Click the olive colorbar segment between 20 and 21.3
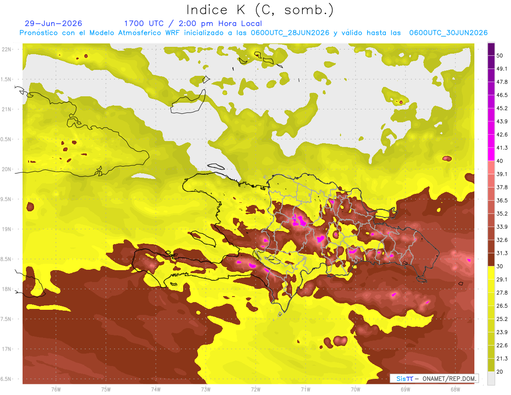 click(x=491, y=365)
